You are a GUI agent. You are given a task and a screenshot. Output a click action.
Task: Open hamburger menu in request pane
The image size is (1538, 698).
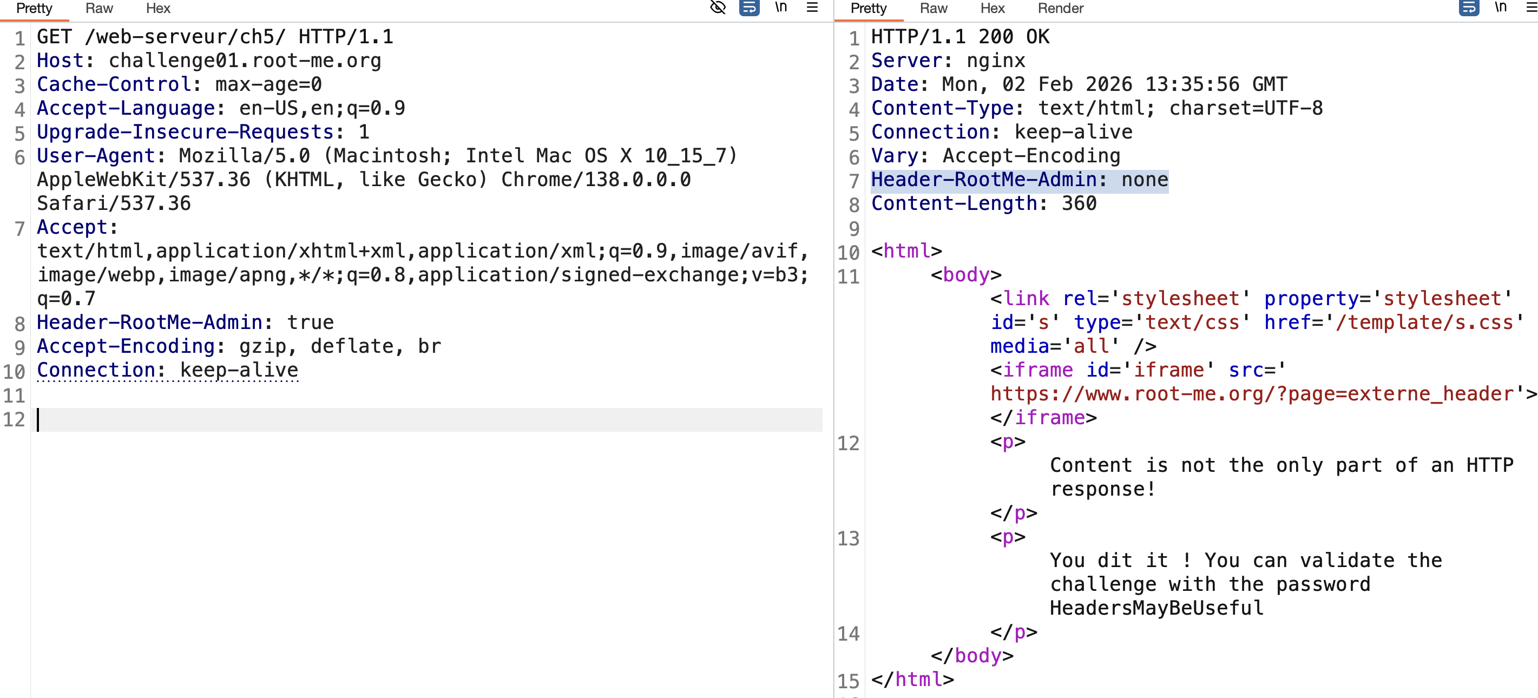point(812,8)
